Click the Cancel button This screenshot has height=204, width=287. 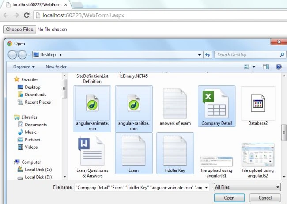click(265, 198)
